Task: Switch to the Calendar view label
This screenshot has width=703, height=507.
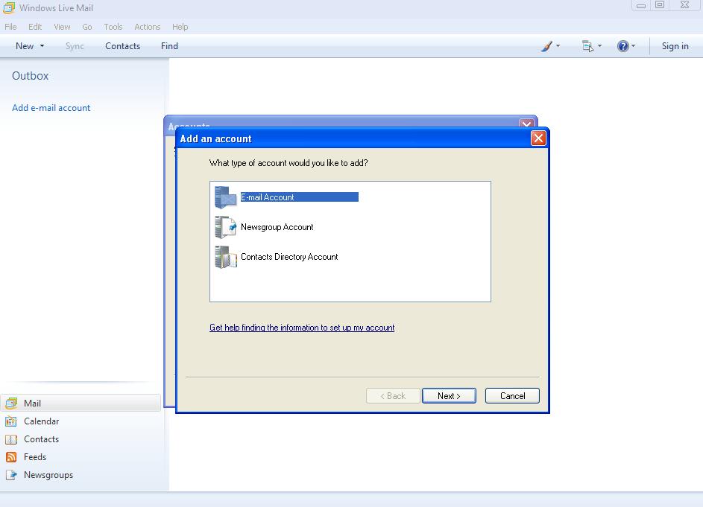Action: [x=41, y=421]
